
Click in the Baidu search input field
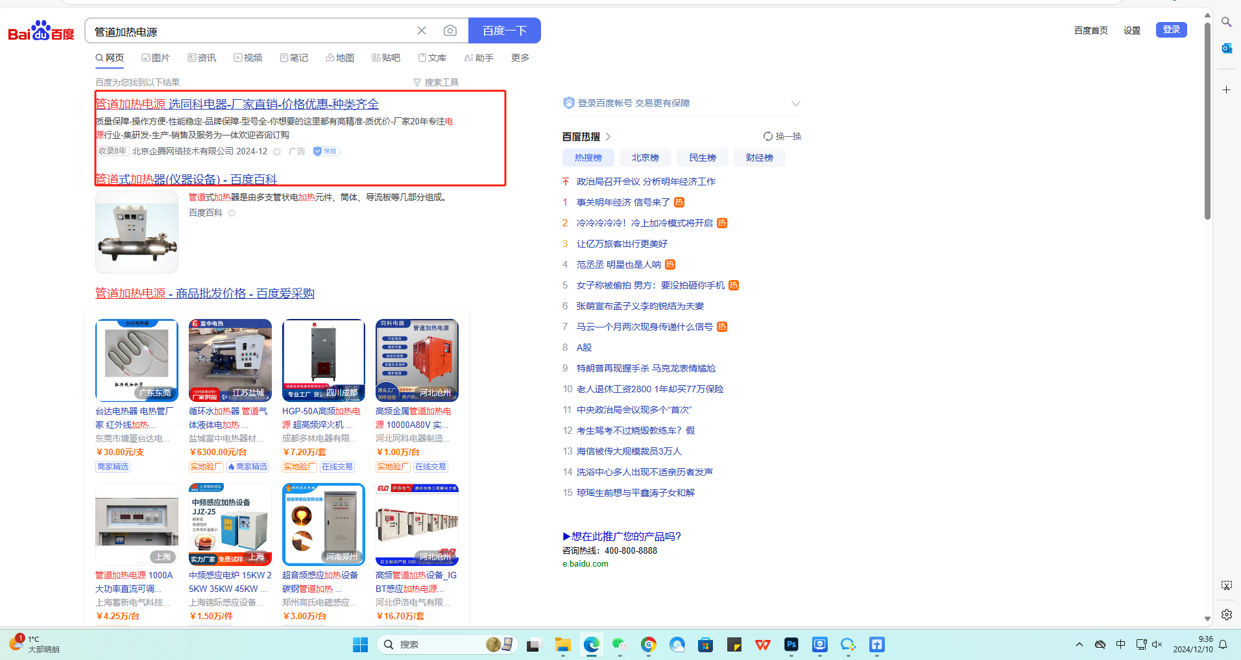pos(253,31)
